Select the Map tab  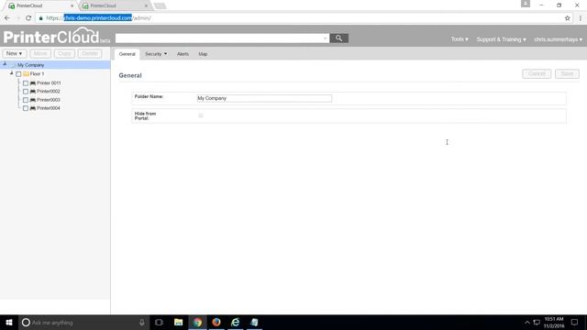coord(203,54)
